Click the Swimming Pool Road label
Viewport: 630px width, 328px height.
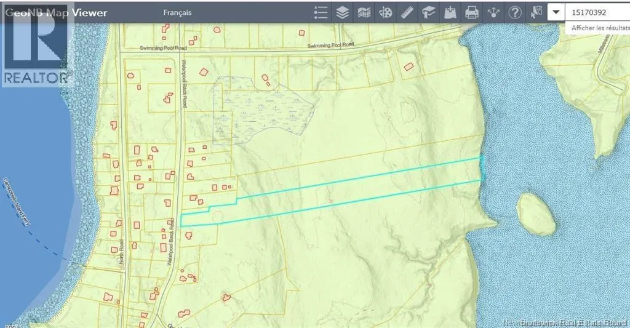click(332, 45)
